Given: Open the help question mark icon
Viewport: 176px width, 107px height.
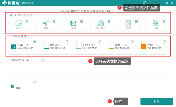Looking at the screenshot, I should [145, 3].
